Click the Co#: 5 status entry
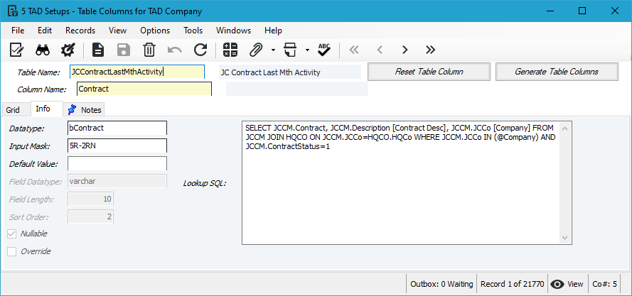The width and height of the screenshot is (632, 296). pos(604,285)
